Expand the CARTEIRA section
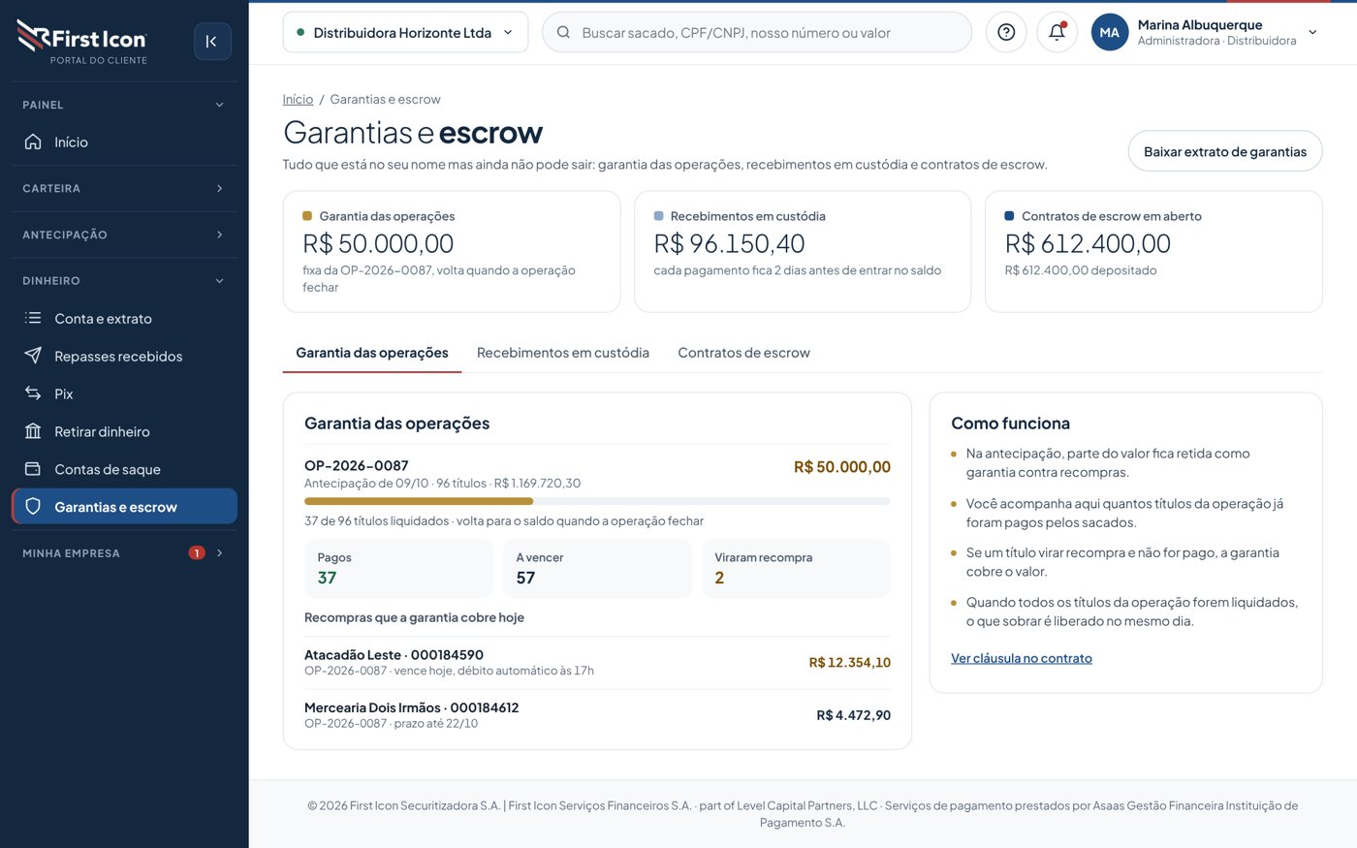The height and width of the screenshot is (848, 1357). (124, 188)
